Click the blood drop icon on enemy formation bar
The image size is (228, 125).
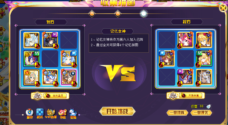click(183, 95)
